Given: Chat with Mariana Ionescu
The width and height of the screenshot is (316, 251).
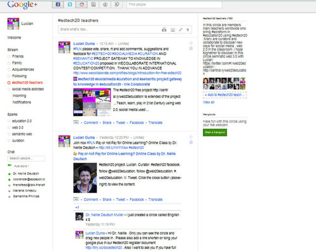Looking at the screenshot, I should pyautogui.click(x=25, y=190).
